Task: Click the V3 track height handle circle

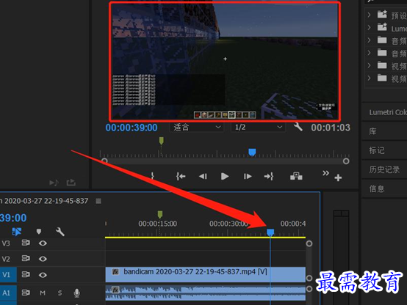Action: coord(309,243)
